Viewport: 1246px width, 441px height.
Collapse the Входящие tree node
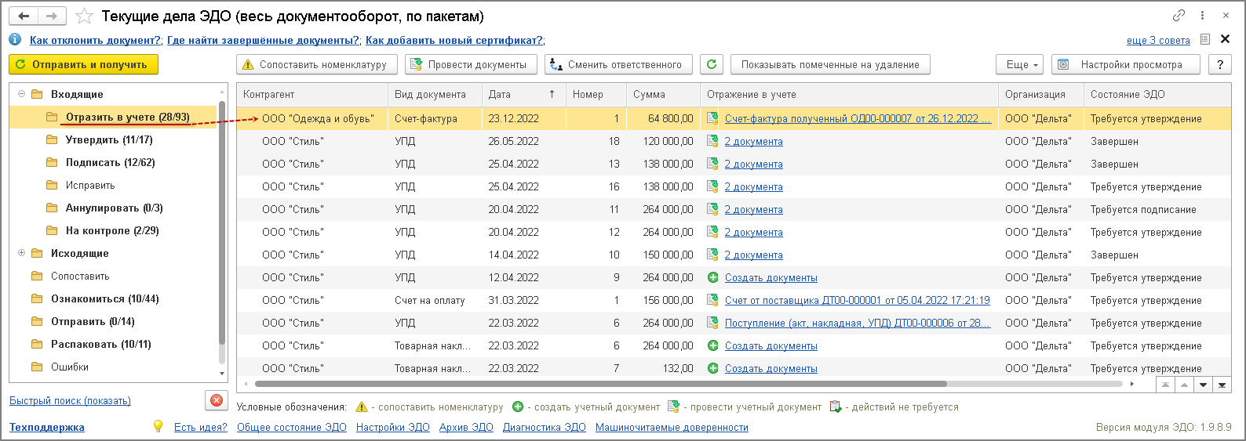coord(22,94)
